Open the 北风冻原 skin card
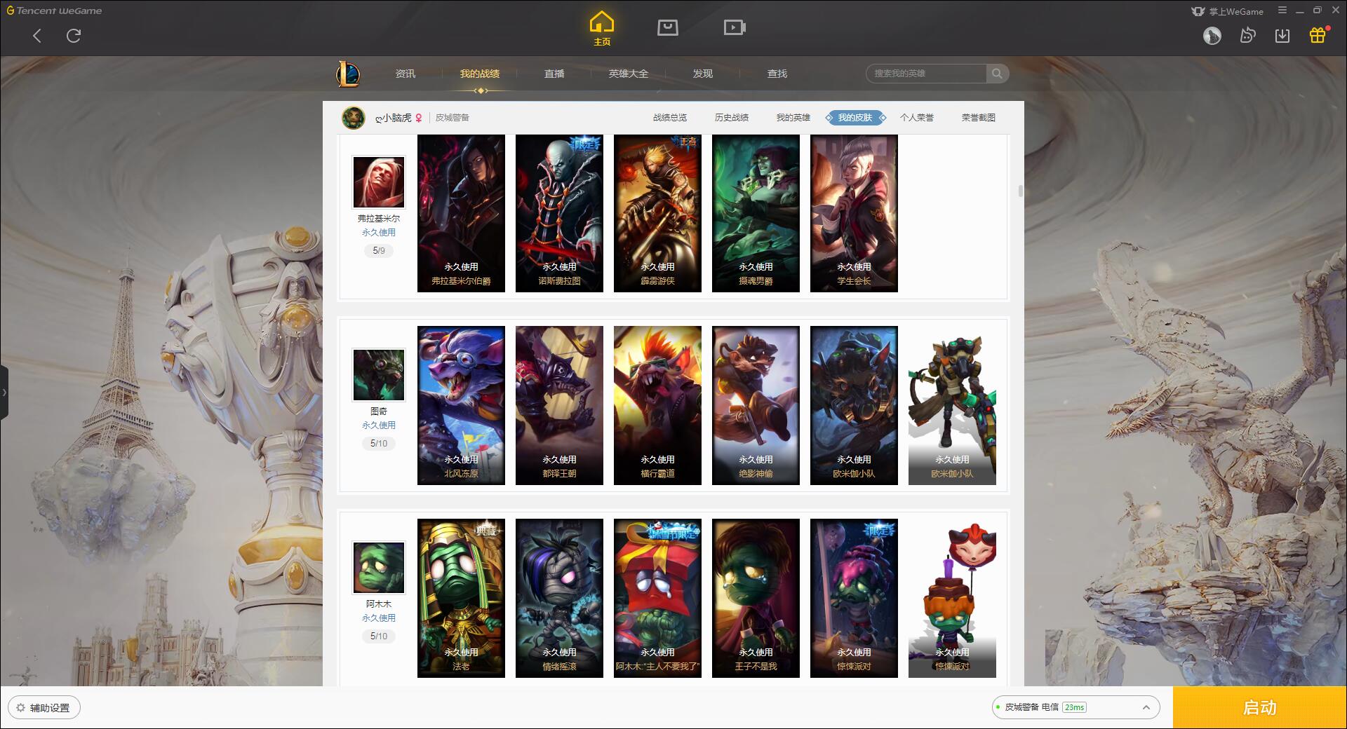 461,405
